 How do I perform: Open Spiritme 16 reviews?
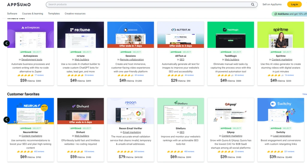289,75
